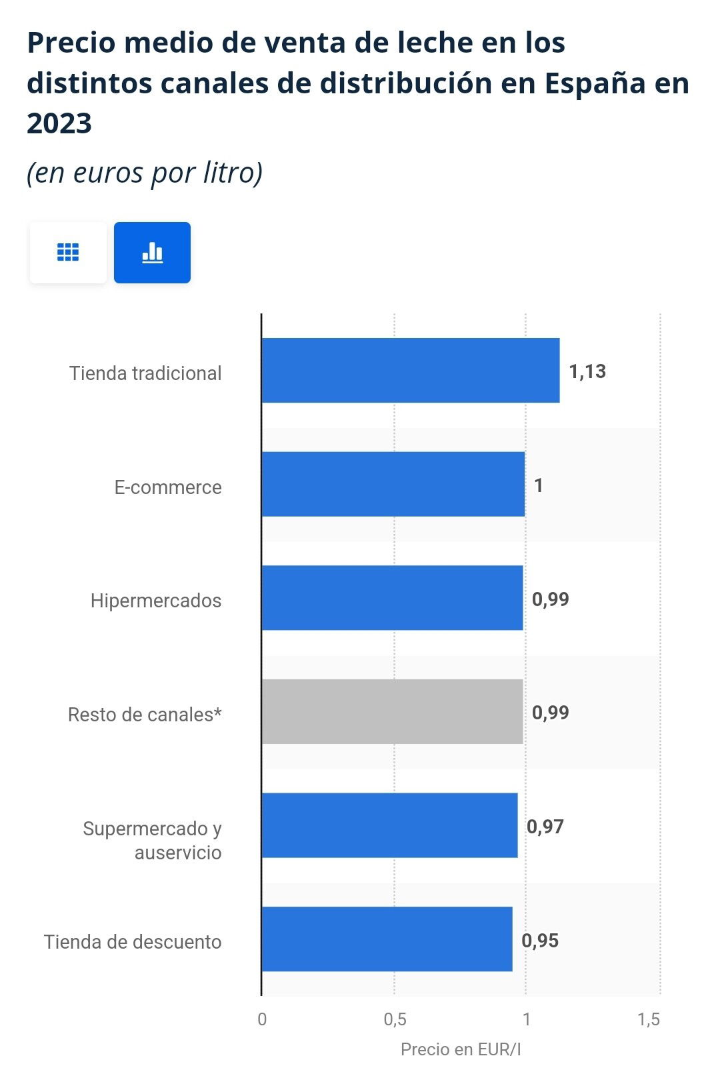Click the subtitle en euros por litro
Viewport: 720px width, 1084px height.
point(145,173)
